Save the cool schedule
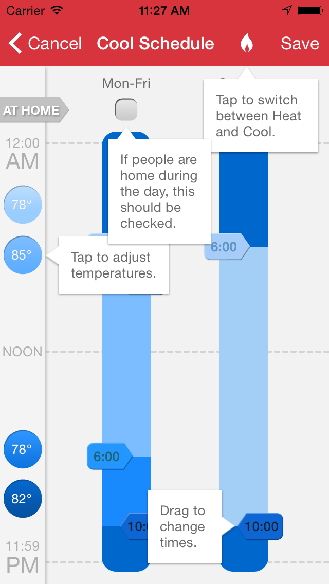 coord(300,44)
